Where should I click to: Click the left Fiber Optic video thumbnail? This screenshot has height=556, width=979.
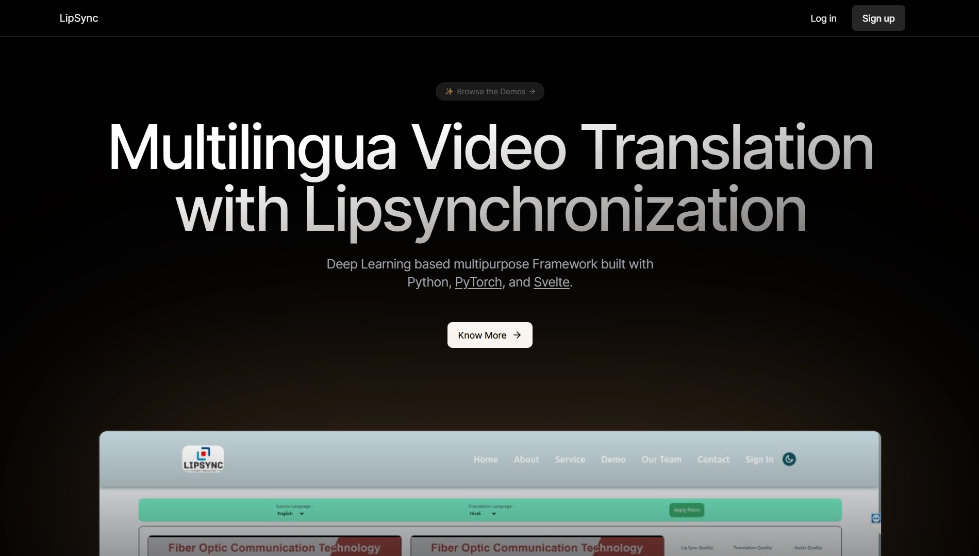[x=274, y=546]
